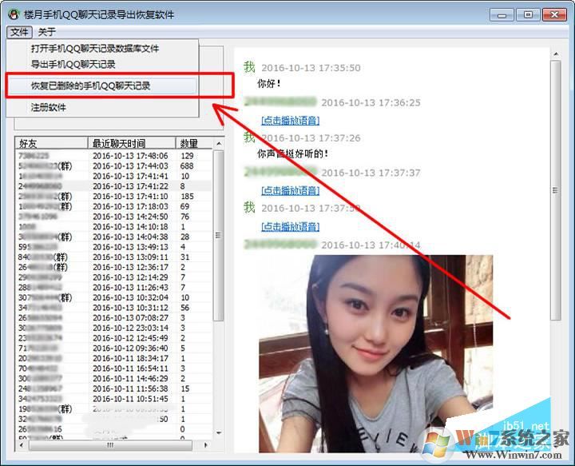The image size is (575, 466).
Task: Select row with time 2016-10-13 17:41:22
Action: tap(113, 186)
